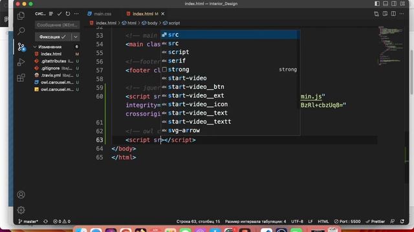Click Port : 5500 live server status
Viewport: 414px width, 232px height.
[347, 222]
